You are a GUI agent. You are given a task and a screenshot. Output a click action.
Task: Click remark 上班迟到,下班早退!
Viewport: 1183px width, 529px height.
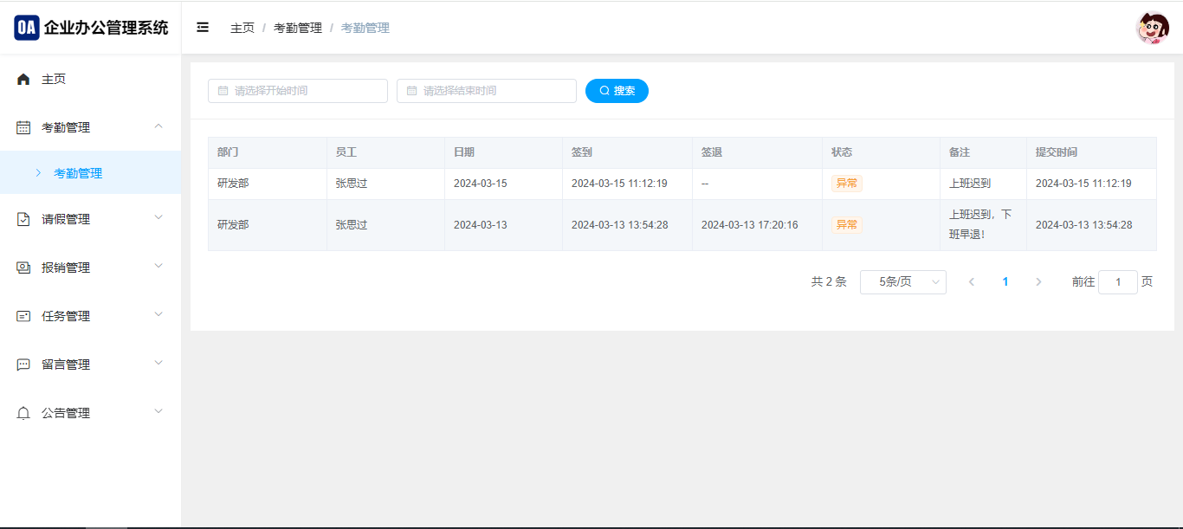point(980,224)
